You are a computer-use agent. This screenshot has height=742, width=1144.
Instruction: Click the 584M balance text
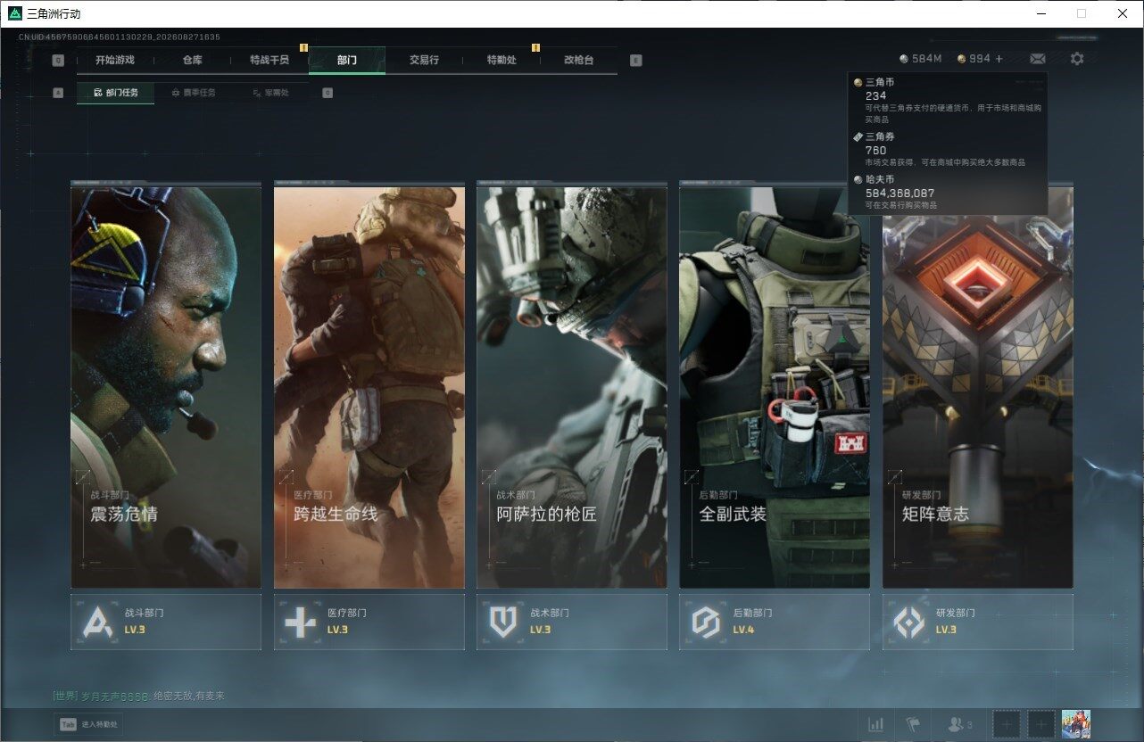(927, 59)
